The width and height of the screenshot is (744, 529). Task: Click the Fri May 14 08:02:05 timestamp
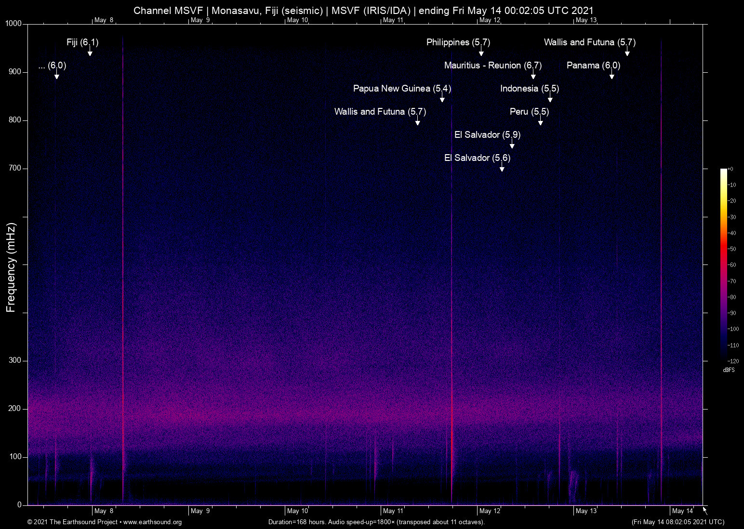678,522
